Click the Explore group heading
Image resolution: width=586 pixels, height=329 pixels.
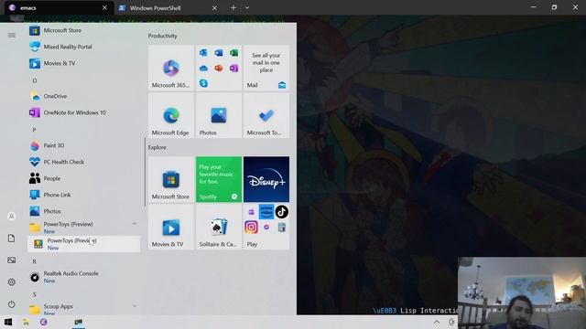point(157,147)
